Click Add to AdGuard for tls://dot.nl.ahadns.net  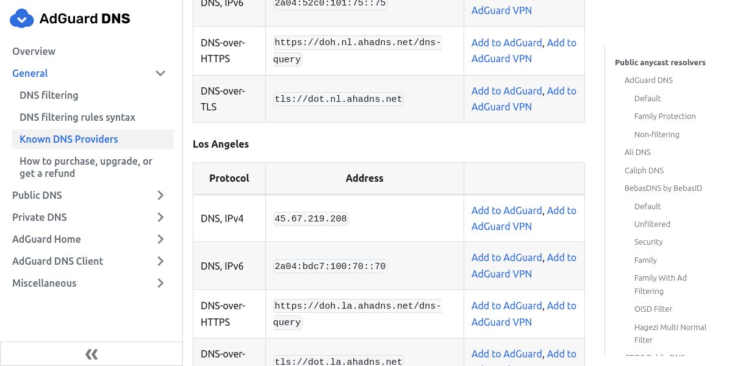[x=506, y=91]
